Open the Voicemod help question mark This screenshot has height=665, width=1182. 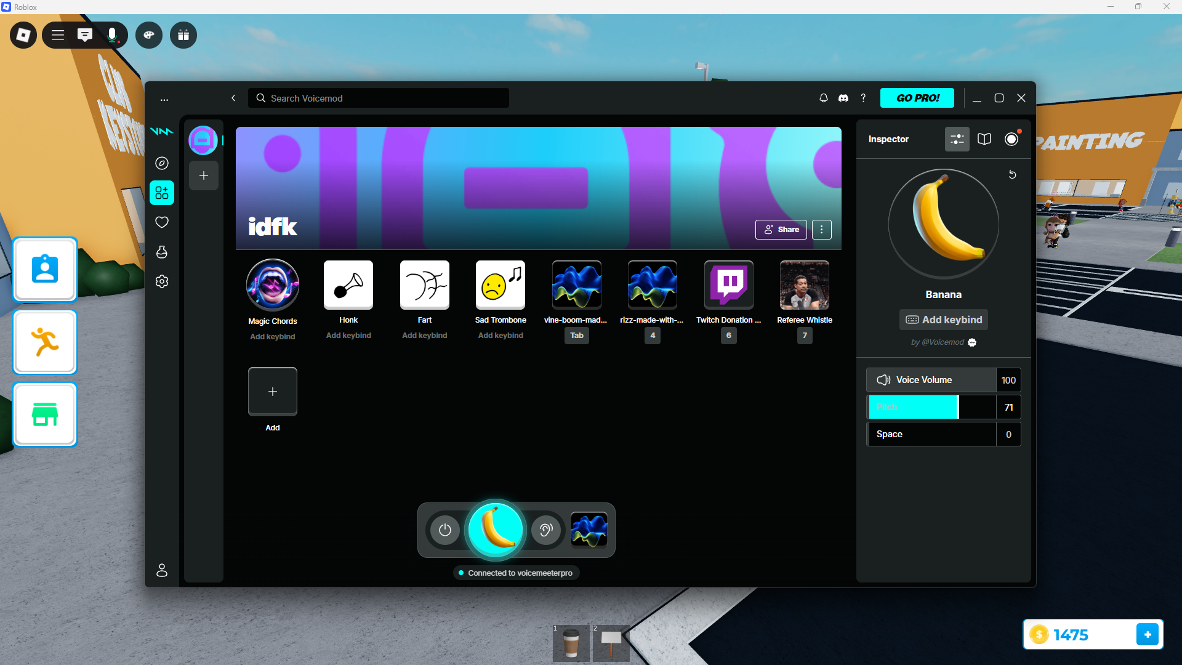[863, 98]
